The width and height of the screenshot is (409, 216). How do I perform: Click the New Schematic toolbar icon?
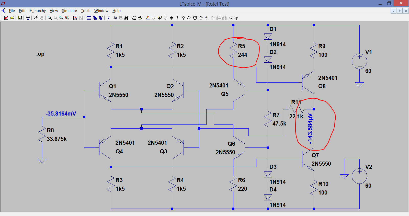6,18
